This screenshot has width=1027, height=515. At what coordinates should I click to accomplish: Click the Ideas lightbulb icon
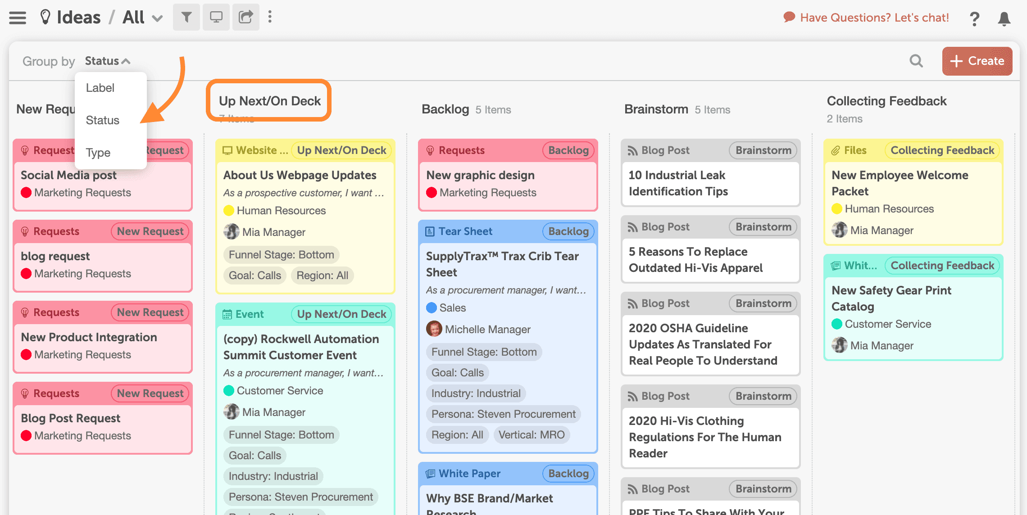pyautogui.click(x=45, y=17)
